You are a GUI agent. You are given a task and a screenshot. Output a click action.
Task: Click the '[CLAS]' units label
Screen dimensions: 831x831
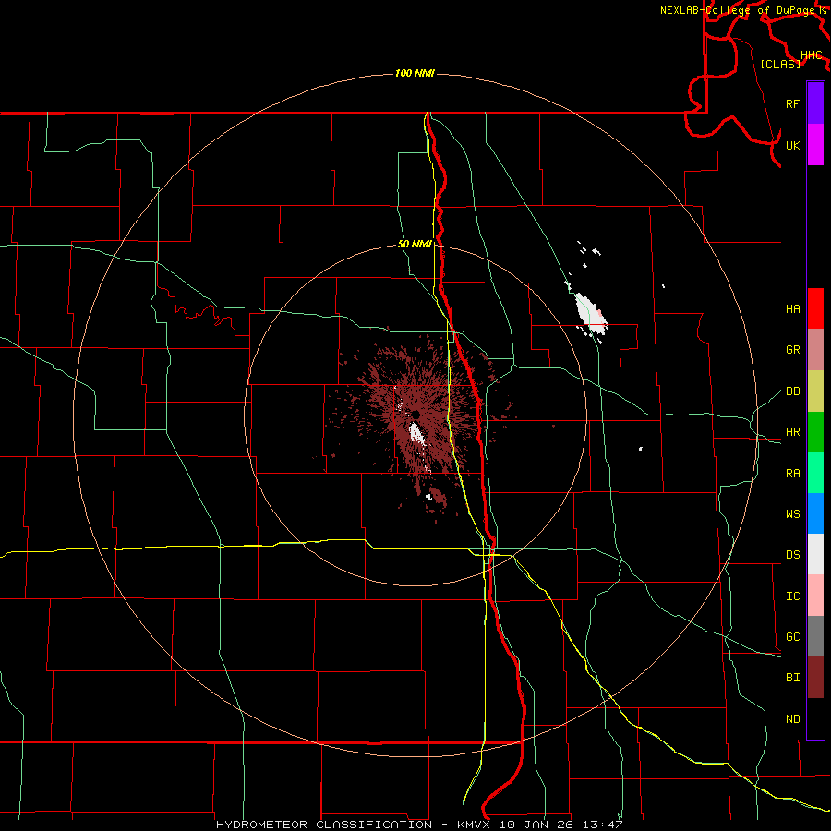780,64
